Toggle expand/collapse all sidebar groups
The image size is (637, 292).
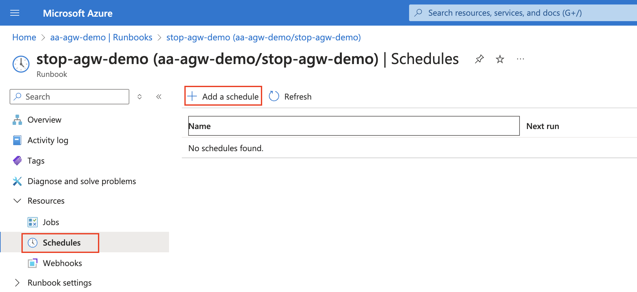140,97
